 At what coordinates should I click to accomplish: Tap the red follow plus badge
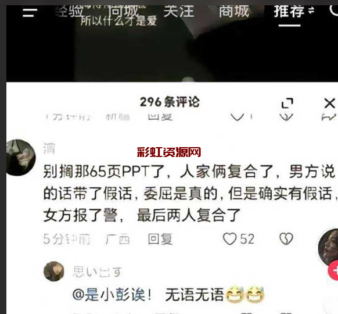[x=333, y=270]
